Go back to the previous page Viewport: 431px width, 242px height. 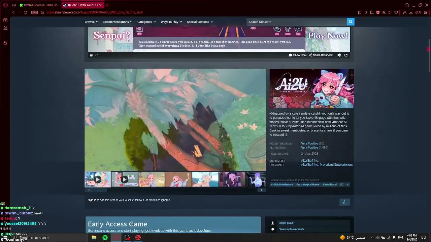[13, 12]
